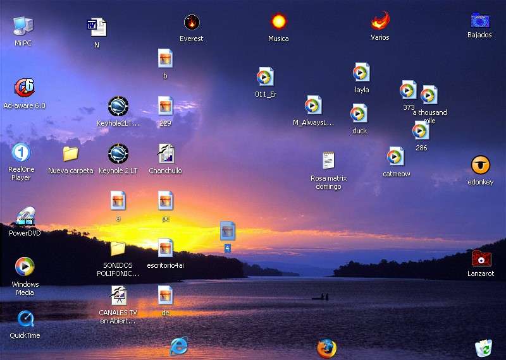Click the PowerDVD desktop icon
Image resolution: width=506 pixels, height=360 pixels.
pyautogui.click(x=25, y=217)
